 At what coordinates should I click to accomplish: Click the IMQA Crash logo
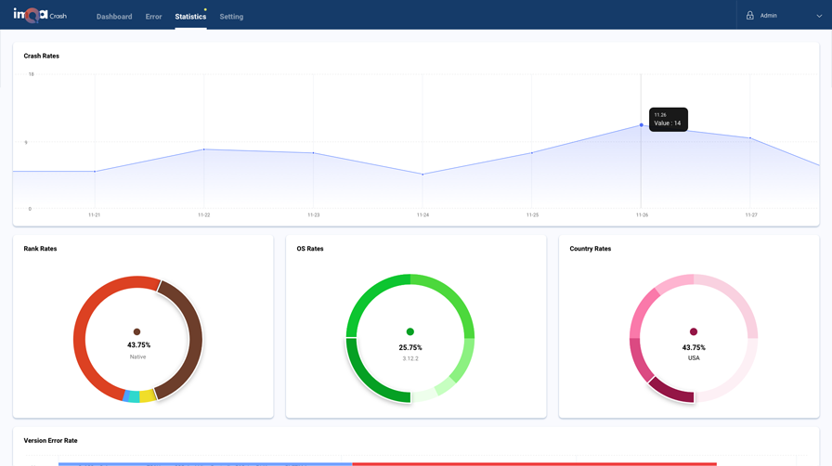[x=40, y=16]
